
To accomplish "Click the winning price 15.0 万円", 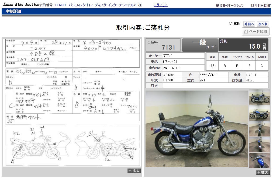I will (257, 46).
